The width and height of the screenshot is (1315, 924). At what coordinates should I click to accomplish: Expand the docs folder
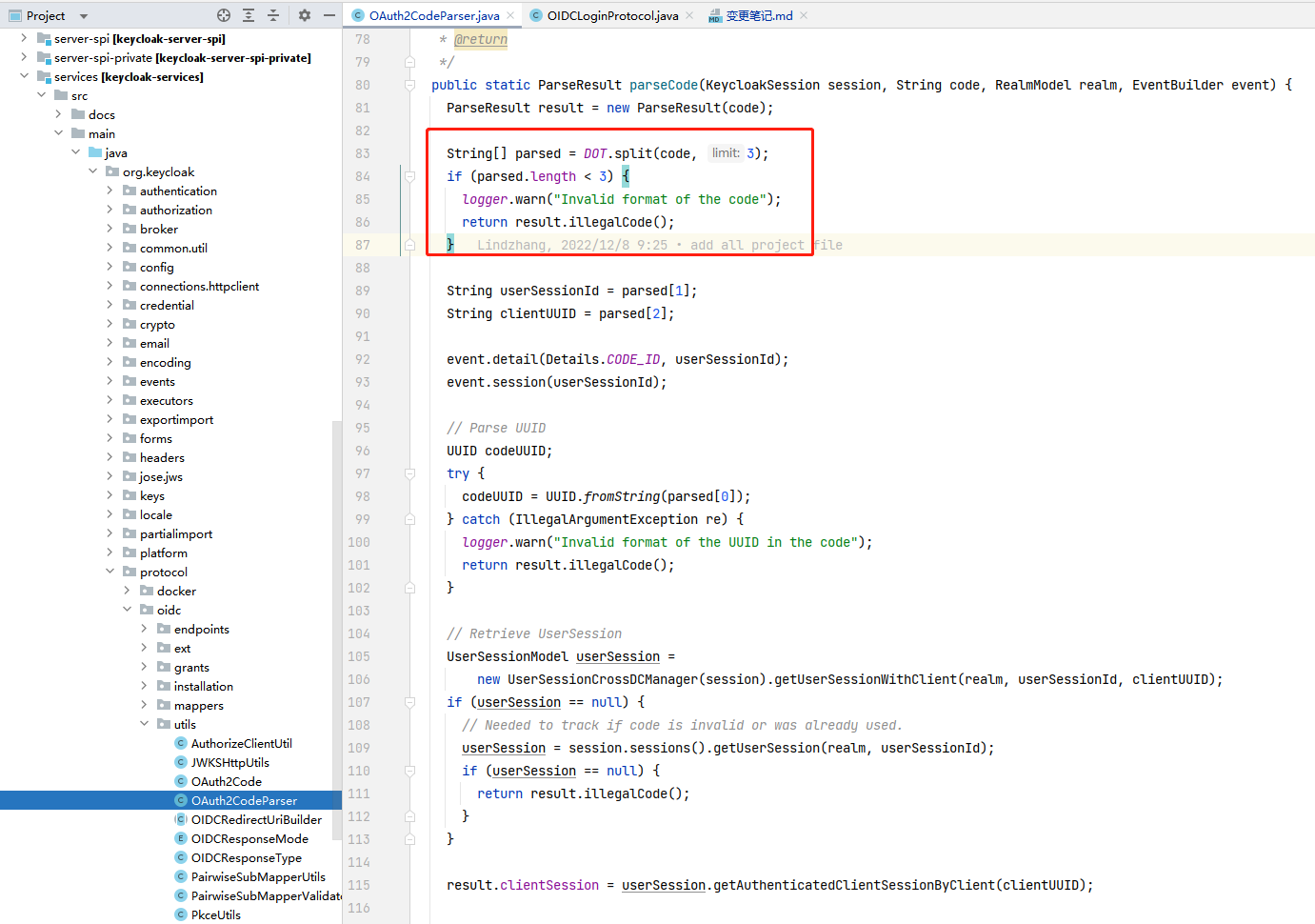pos(58,114)
